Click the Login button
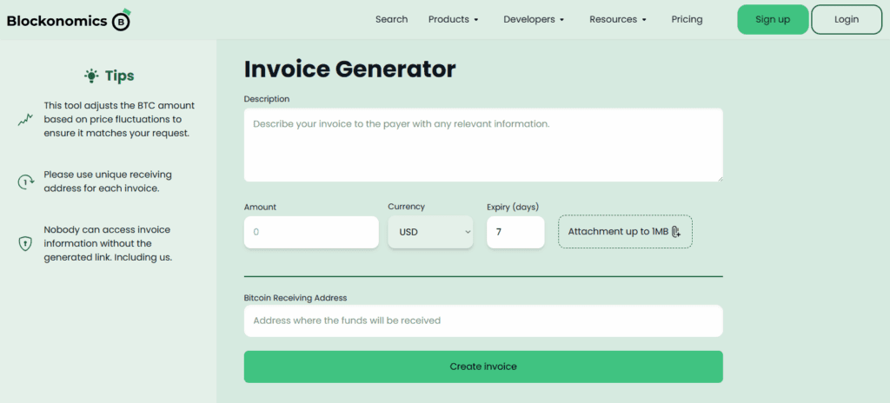Image resolution: width=890 pixels, height=403 pixels. (x=846, y=19)
